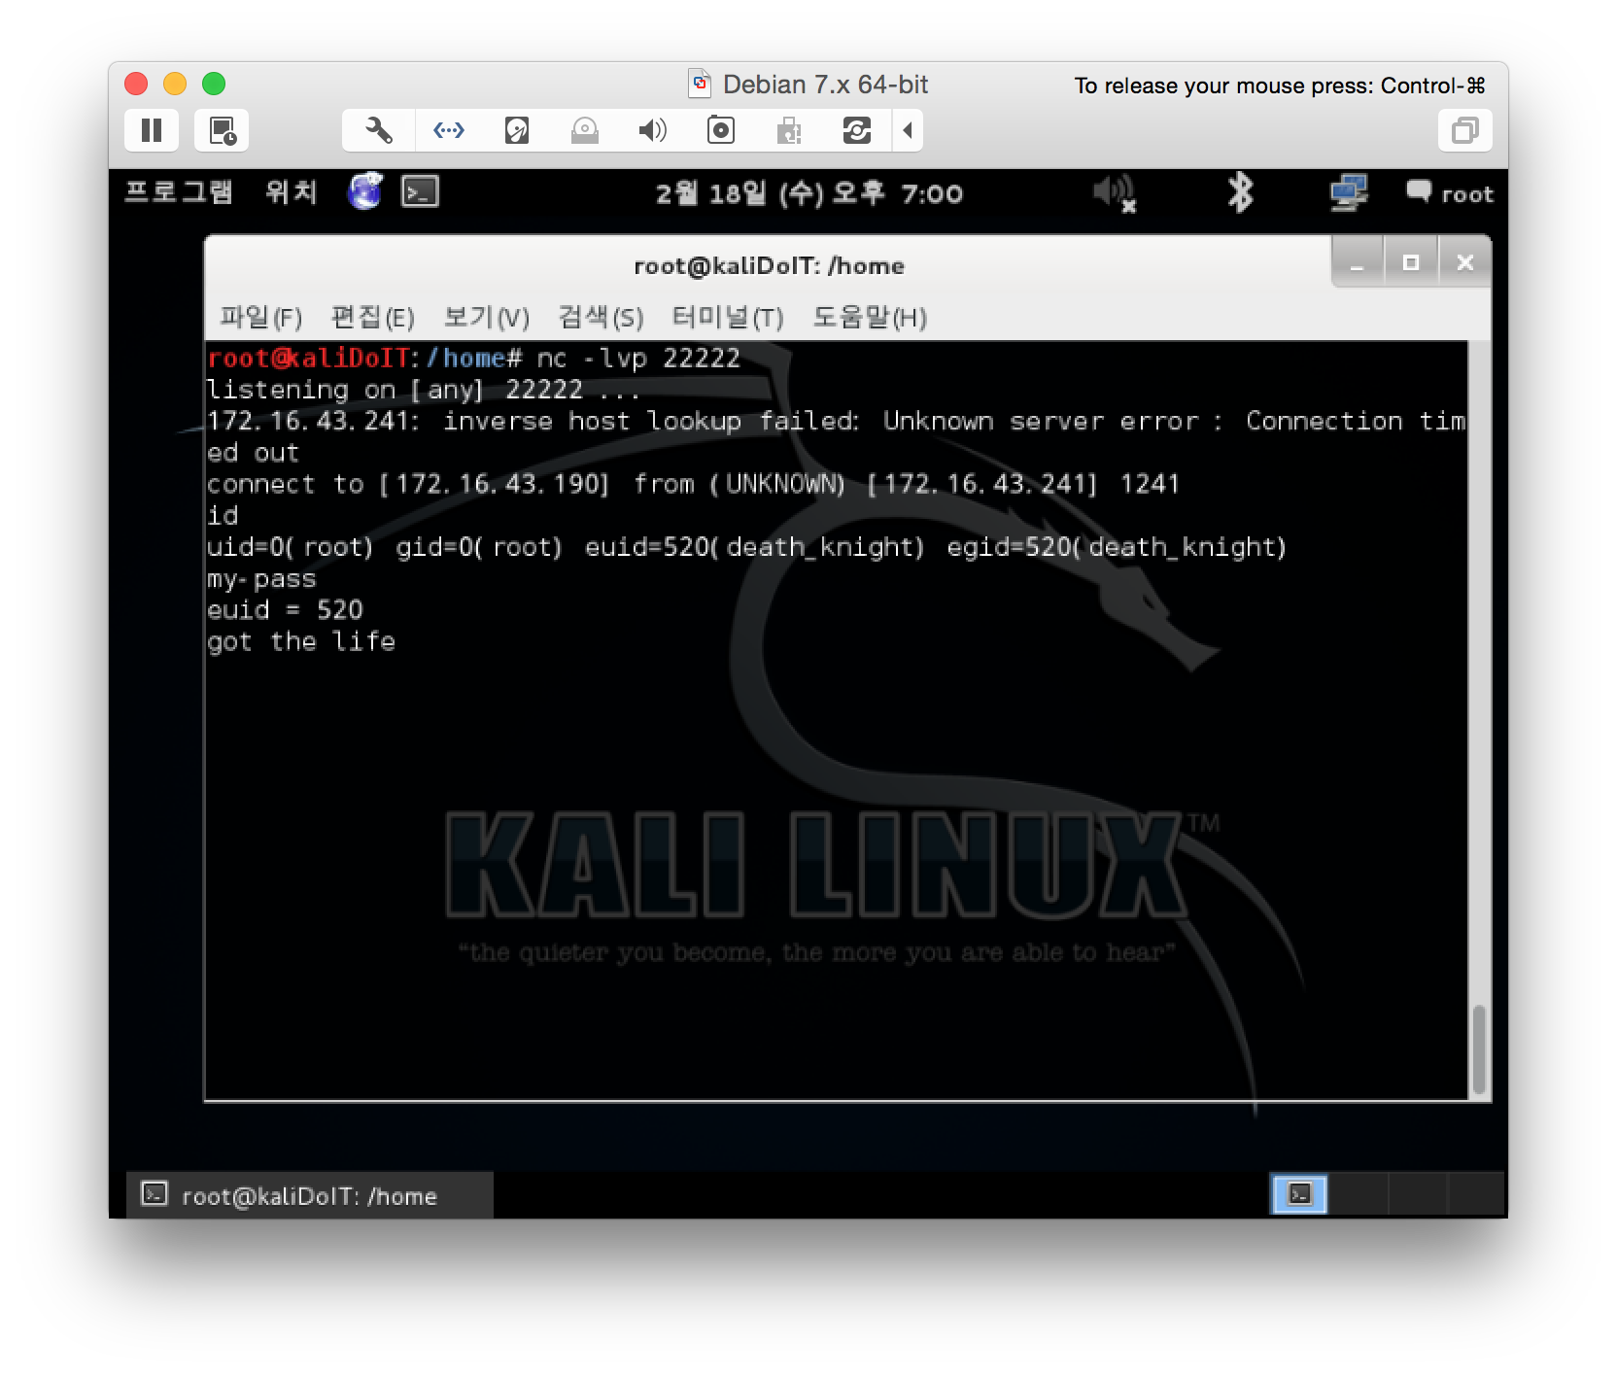Click the USB device icon
The height and width of the screenshot is (1374, 1617).
click(x=789, y=130)
